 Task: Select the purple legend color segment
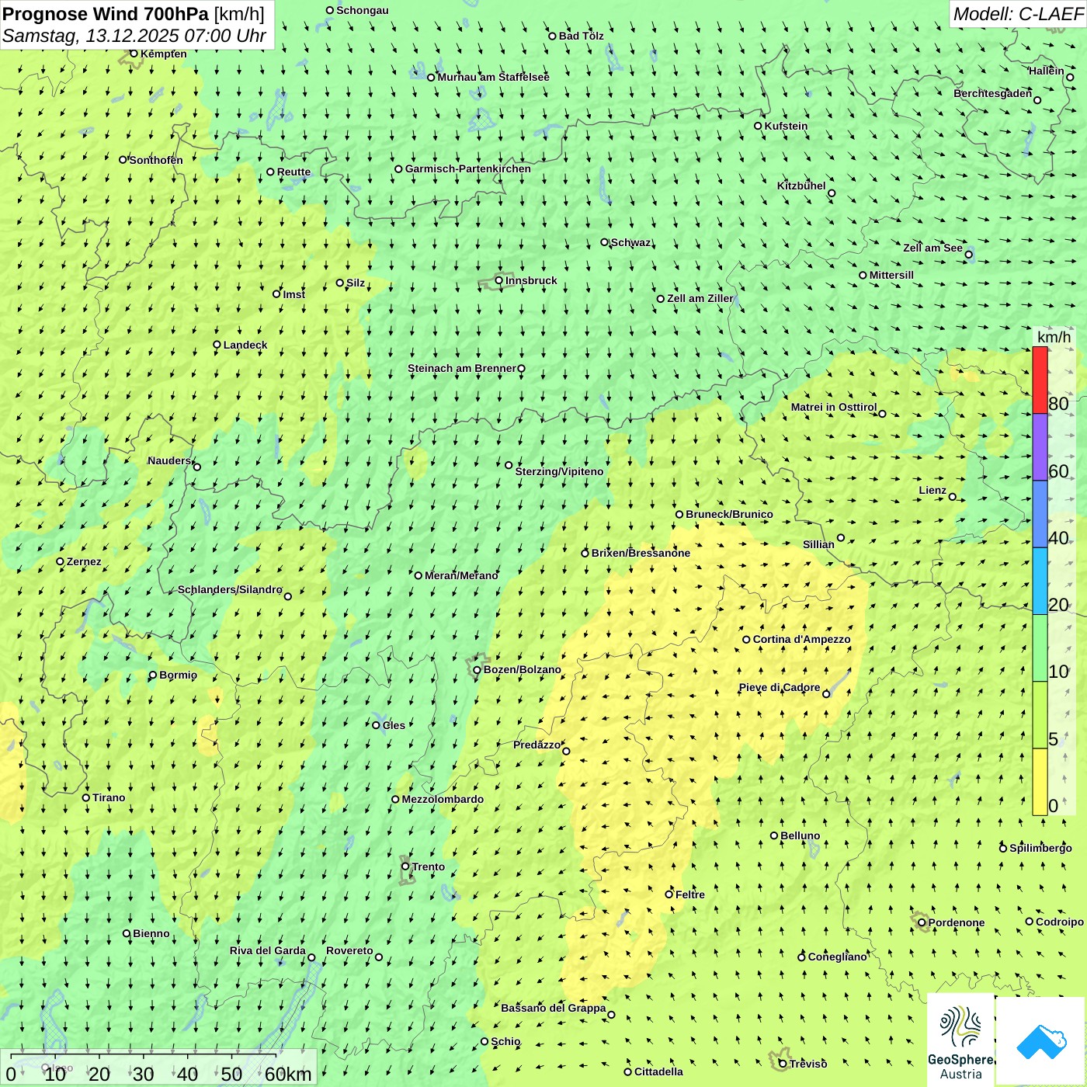tap(1040, 447)
